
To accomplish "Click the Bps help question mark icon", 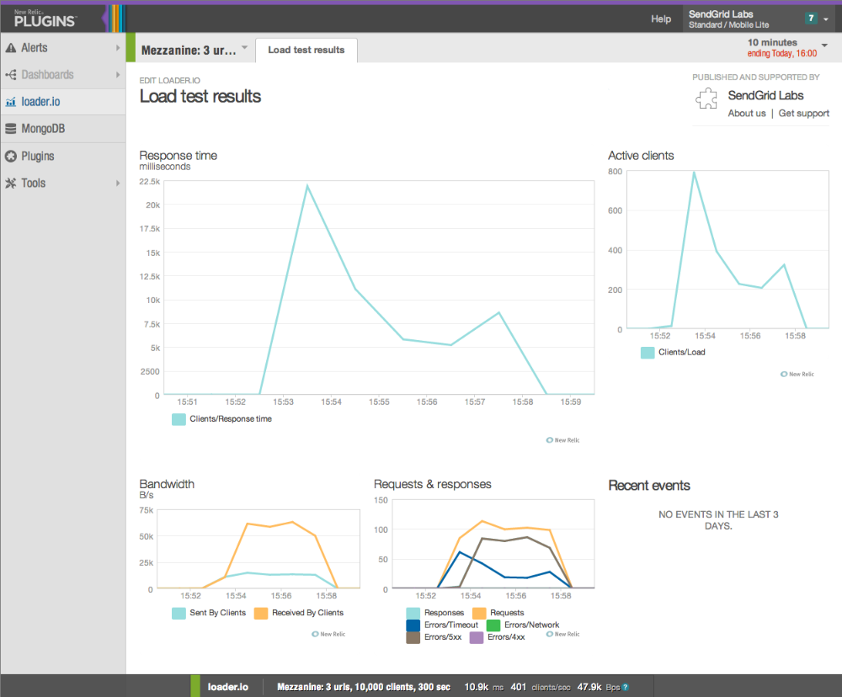I will 625,687.
